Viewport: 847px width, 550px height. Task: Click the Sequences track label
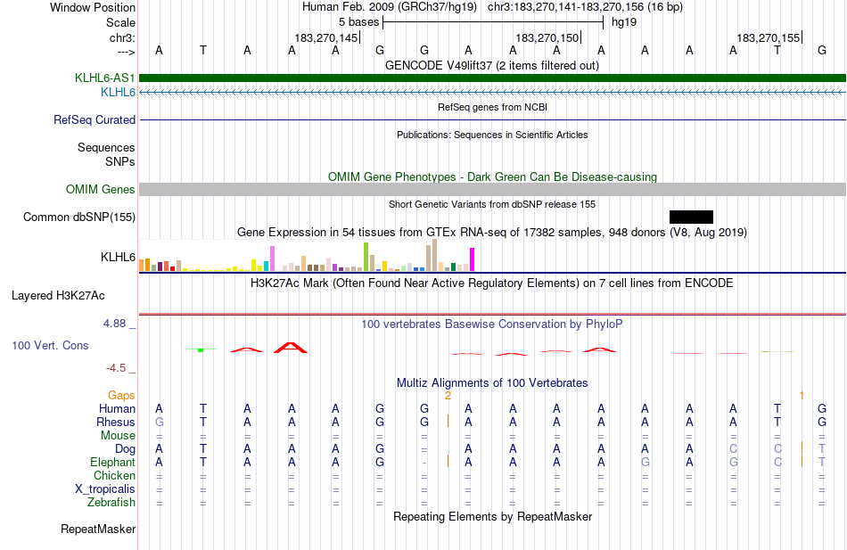coord(106,147)
